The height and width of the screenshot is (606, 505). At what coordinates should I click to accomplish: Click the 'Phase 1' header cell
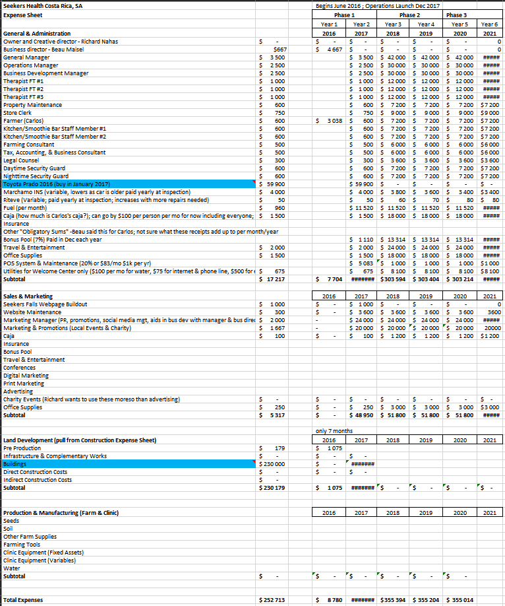point(344,15)
